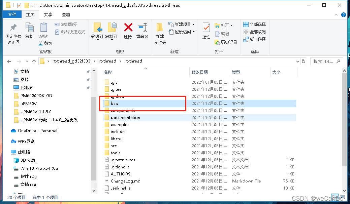
Task: Click Paste shortcut option
Action: click(x=70, y=32)
